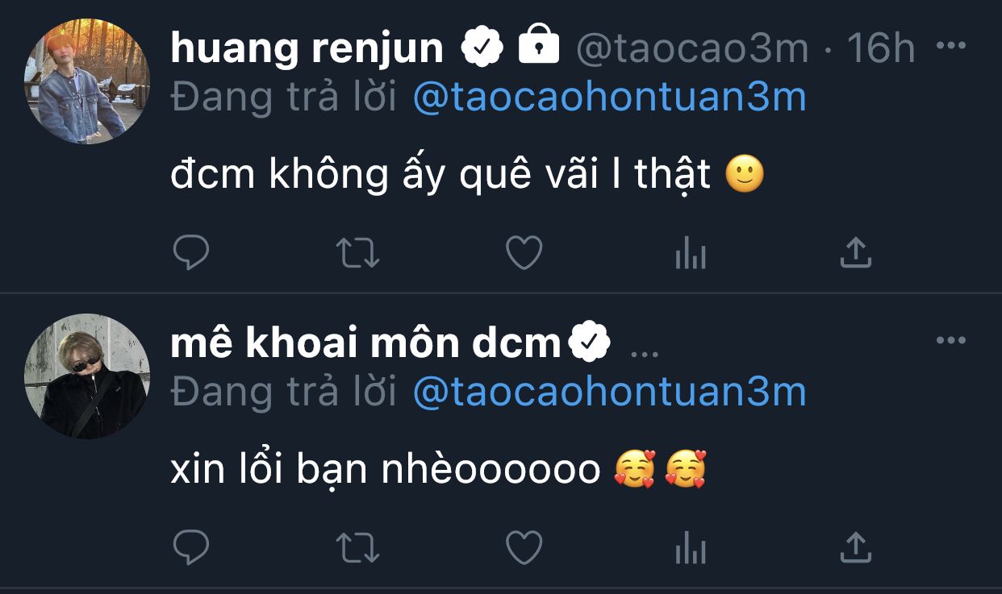This screenshot has height=594, width=1002.
Task: Open the tweet 'đcm không ấy quê' text
Action: click(440, 177)
